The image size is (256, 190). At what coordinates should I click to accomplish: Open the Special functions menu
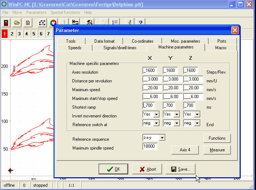point(65,12)
